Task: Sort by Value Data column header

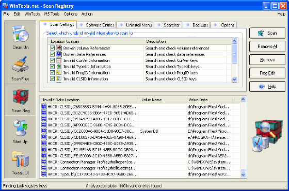Action: point(210,100)
